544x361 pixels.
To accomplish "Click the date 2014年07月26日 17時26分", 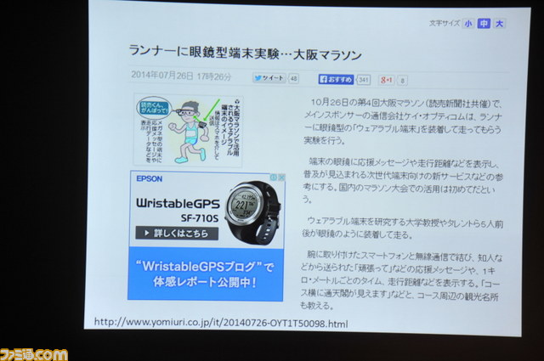I will click(x=181, y=76).
